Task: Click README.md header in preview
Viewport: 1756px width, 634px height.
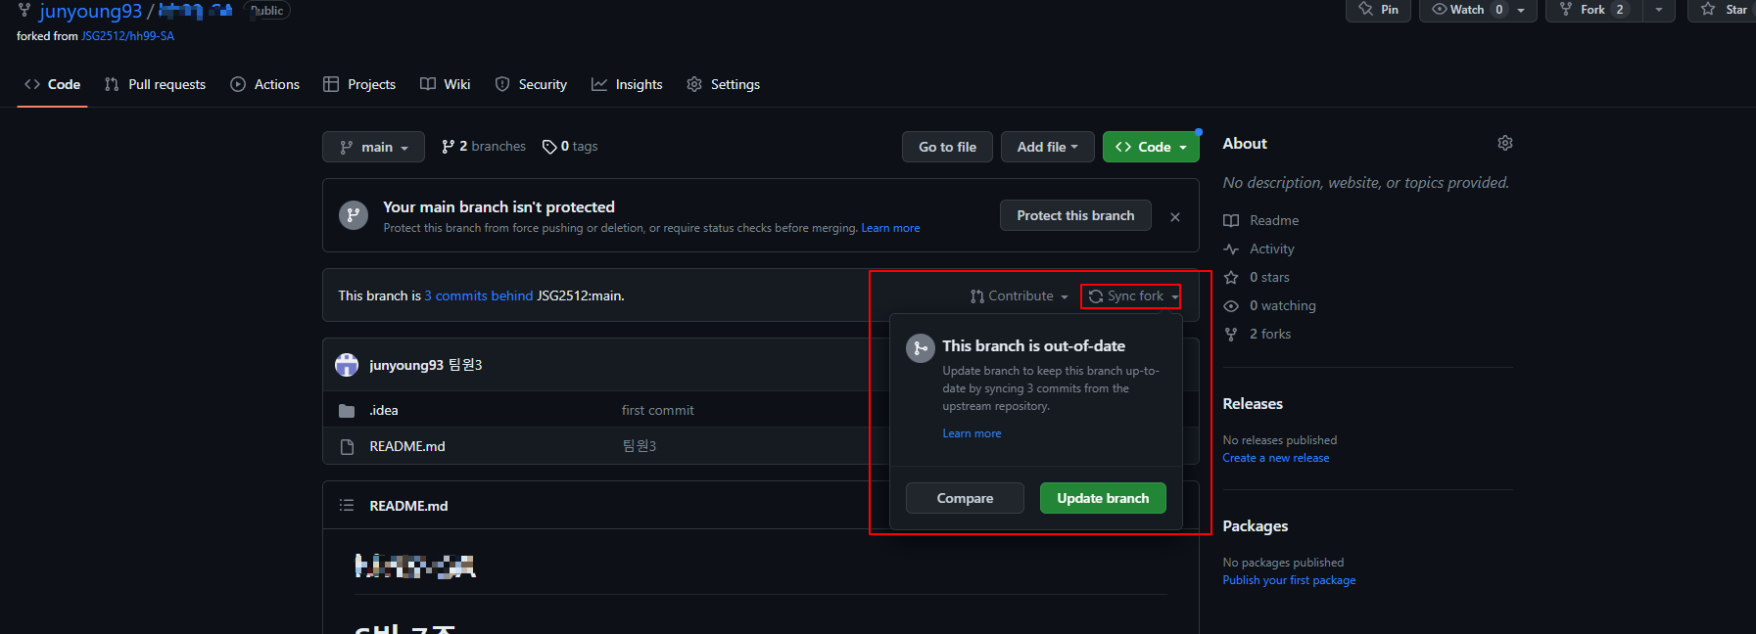Action: click(x=408, y=506)
